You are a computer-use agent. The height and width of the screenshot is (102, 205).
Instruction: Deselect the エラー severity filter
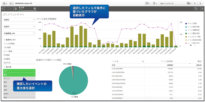[x=19, y=71]
